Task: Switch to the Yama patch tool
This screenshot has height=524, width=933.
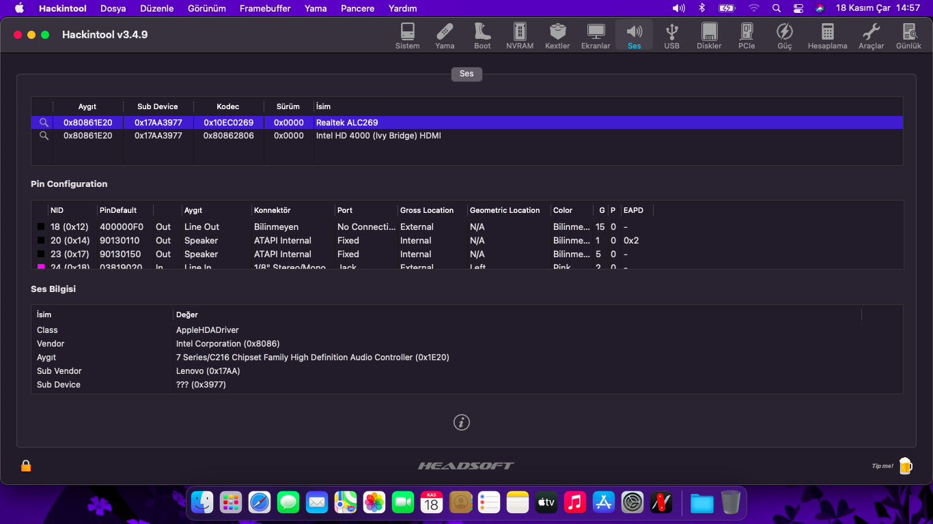Action: pos(445,35)
